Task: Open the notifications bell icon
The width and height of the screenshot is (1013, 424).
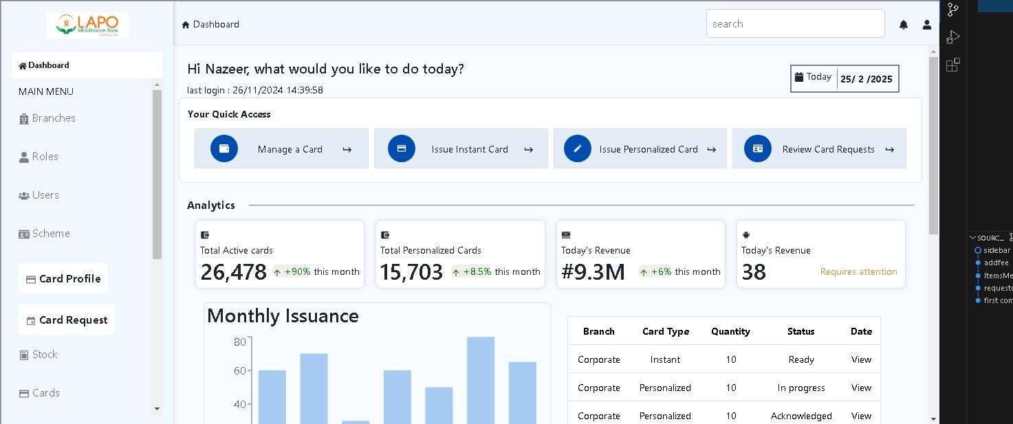Action: pos(904,25)
